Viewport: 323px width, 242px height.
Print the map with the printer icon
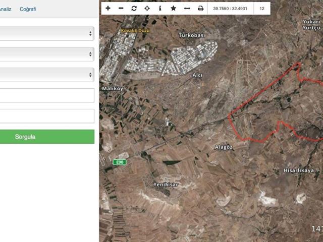click(200, 8)
